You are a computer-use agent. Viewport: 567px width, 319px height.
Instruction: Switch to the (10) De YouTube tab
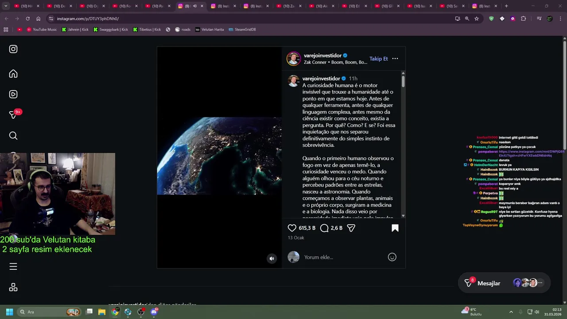pos(59,6)
